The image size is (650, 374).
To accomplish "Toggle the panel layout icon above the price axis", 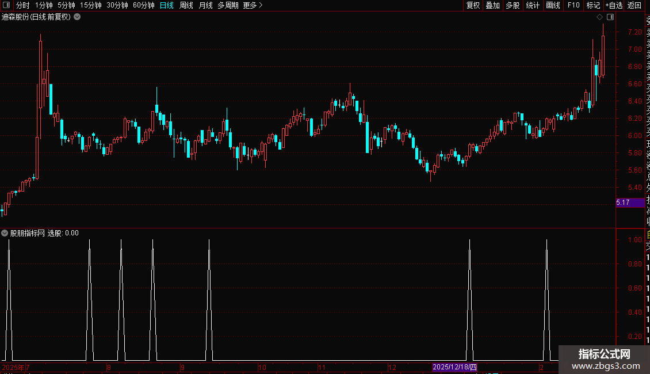I will pos(610,17).
